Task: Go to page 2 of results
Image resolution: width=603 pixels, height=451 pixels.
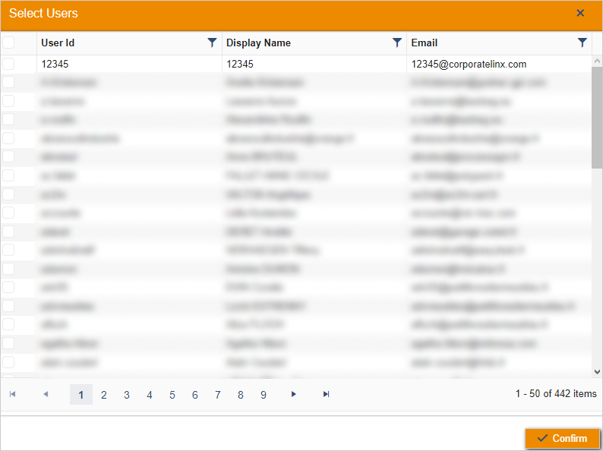Action: [104, 395]
